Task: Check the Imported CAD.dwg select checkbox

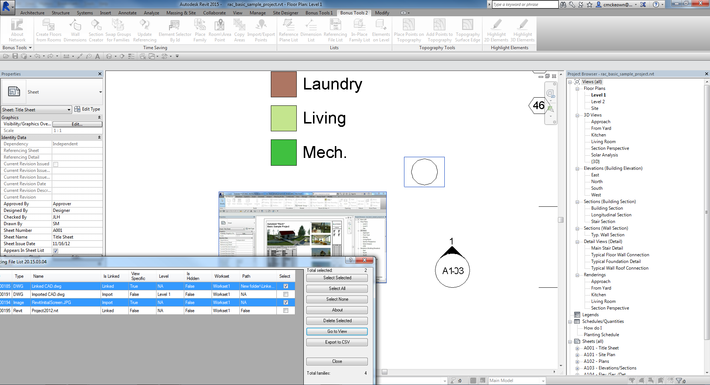Action: pos(286,294)
